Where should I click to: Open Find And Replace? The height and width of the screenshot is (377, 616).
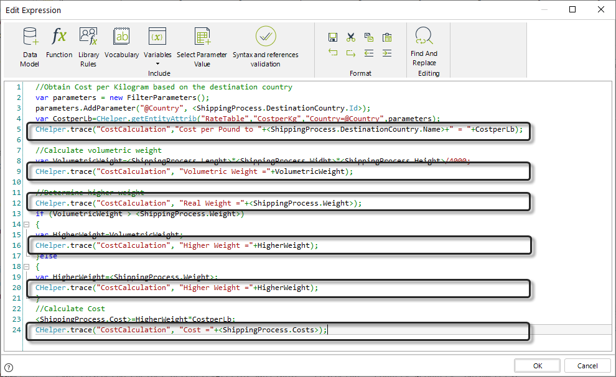point(424,47)
